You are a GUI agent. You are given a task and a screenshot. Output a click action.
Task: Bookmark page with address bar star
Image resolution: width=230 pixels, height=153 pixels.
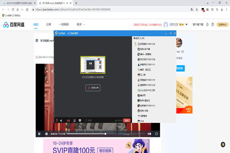click(x=197, y=10)
